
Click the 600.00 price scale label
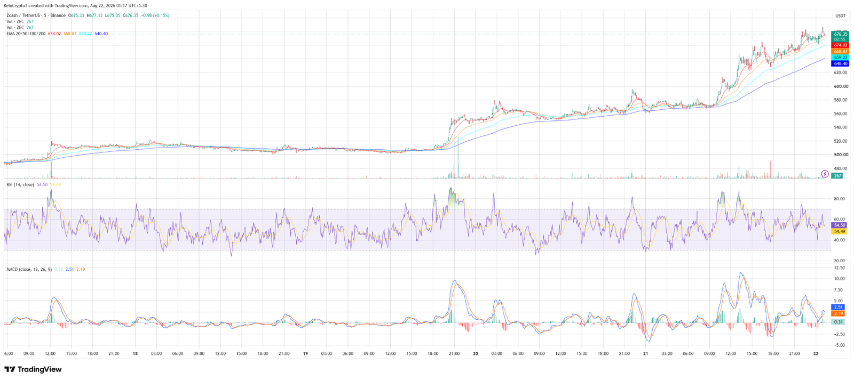841,86
